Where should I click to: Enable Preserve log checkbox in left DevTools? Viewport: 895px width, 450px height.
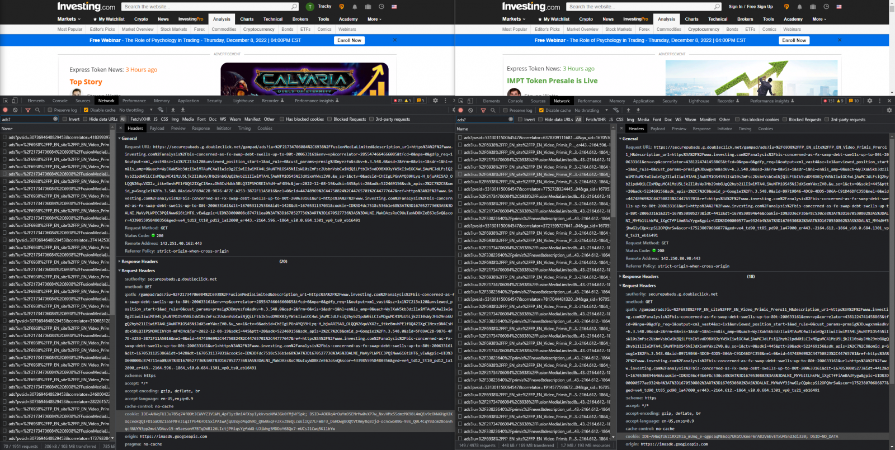(50, 110)
